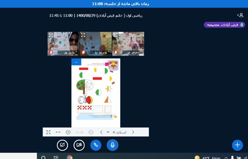This screenshot has height=159, width=248.
Task: Click the ۱۰۰٪ zoom level indicator
Action: [79, 132]
